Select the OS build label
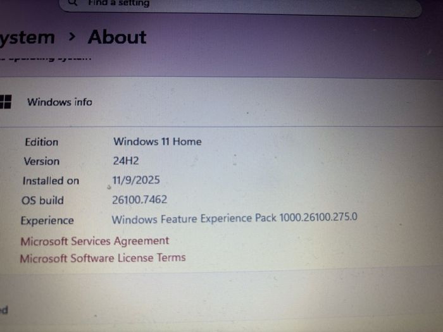The height and width of the screenshot is (332, 443). (42, 200)
